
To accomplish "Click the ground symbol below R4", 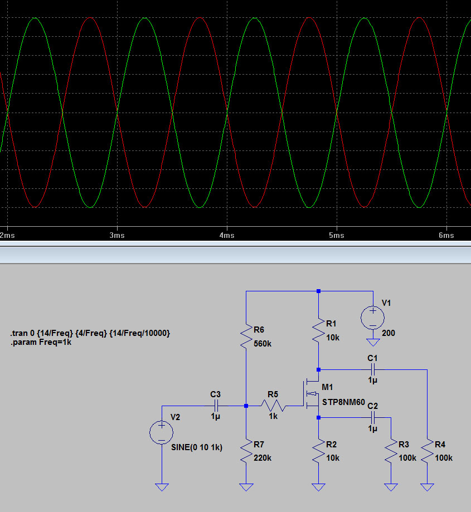I will [x=427, y=487].
